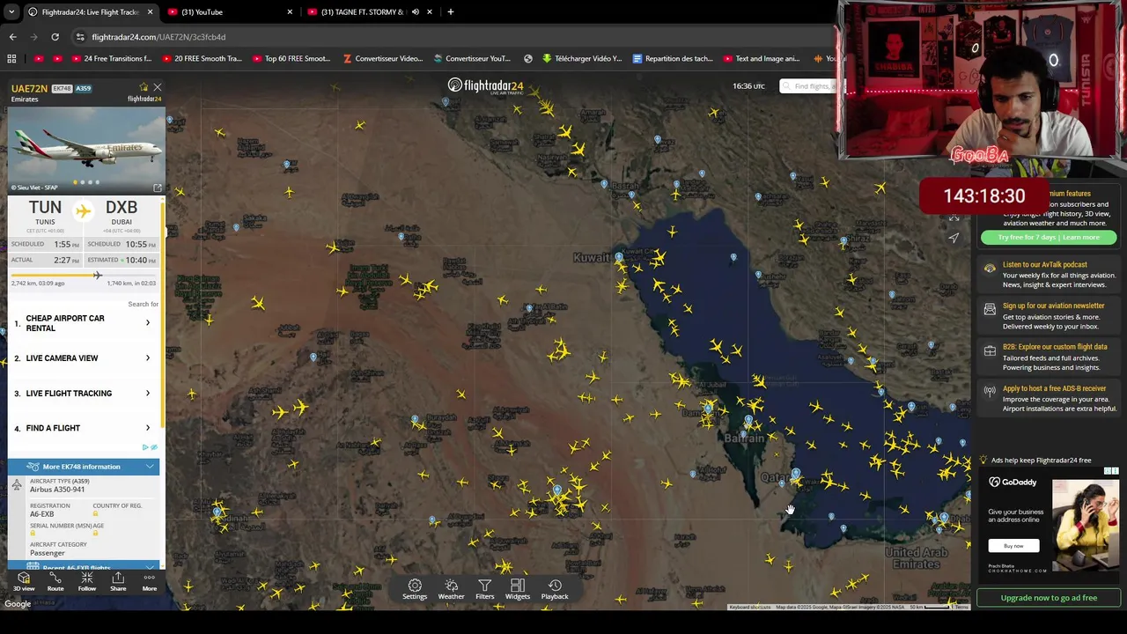View site information icon in address bar
1127x634 pixels.
[x=80, y=37]
